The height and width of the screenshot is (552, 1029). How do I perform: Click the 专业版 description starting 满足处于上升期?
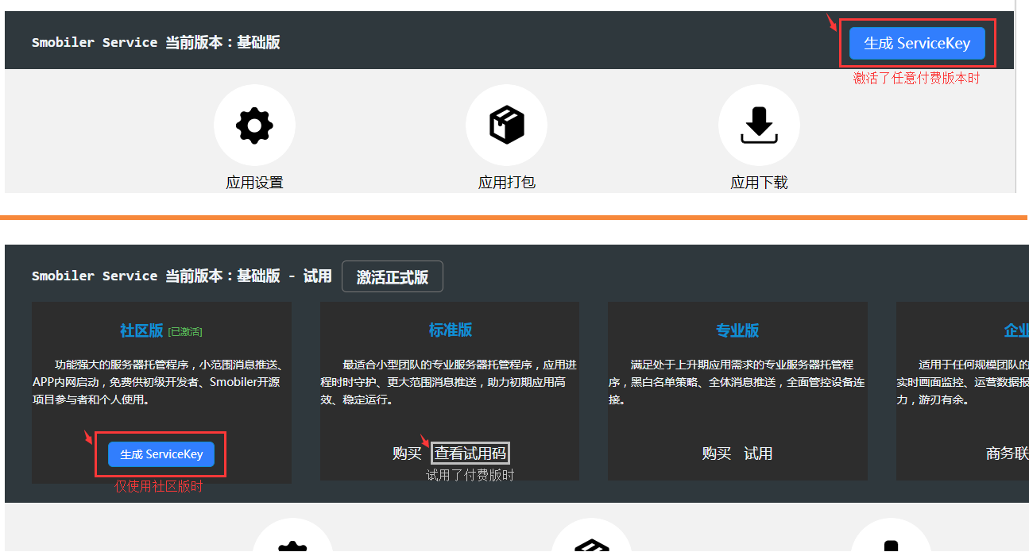pyautogui.click(x=737, y=382)
